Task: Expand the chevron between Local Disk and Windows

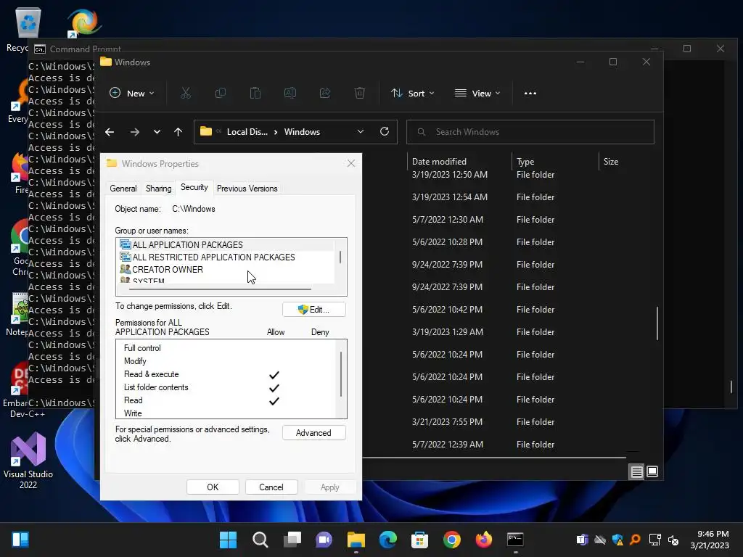Action: coord(276,132)
